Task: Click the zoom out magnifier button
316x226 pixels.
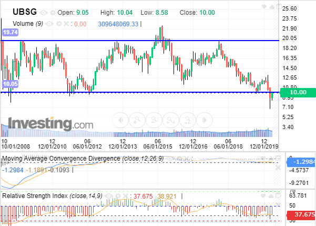Action: point(154,120)
